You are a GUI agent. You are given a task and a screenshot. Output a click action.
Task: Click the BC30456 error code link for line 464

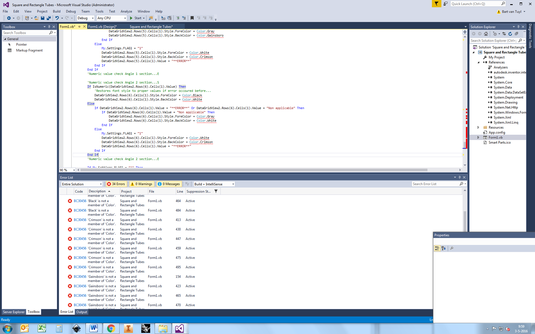[x=80, y=201]
